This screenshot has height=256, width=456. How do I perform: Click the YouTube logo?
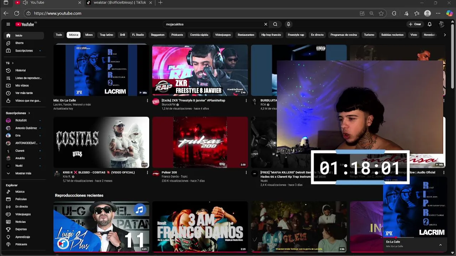[x=25, y=24]
